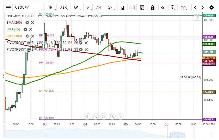Viewport: 219px width, 140px height.
Task: Toggle the padlock chart lock
Action: coord(153,8)
